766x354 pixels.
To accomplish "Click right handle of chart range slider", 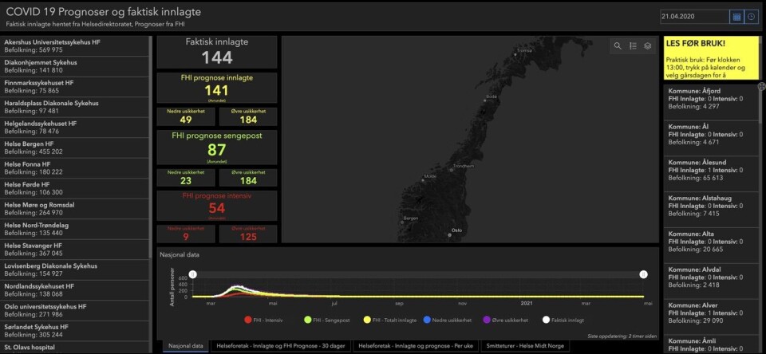I will tap(643, 274).
